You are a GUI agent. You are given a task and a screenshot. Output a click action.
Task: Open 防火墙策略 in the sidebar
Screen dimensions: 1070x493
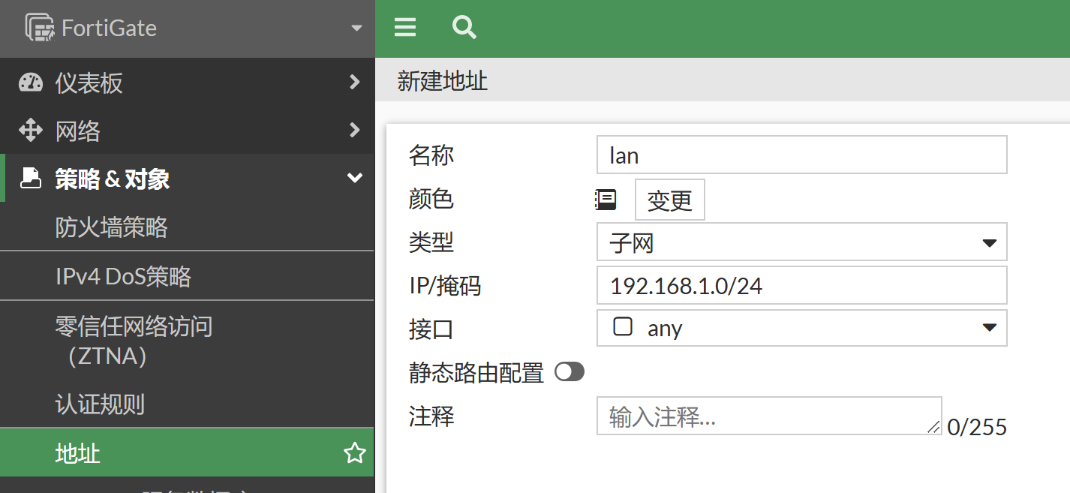coord(112,227)
